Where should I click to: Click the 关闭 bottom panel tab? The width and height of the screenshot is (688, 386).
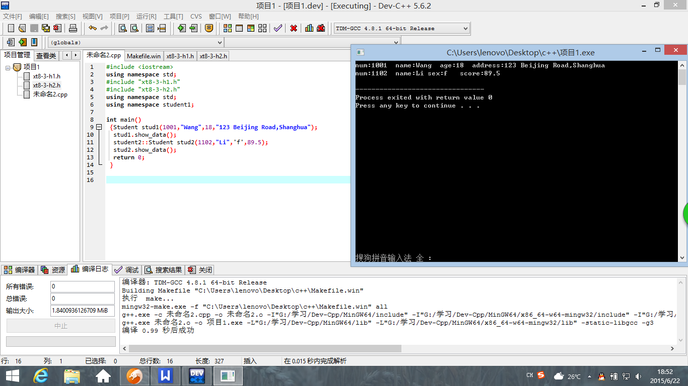[x=200, y=270]
